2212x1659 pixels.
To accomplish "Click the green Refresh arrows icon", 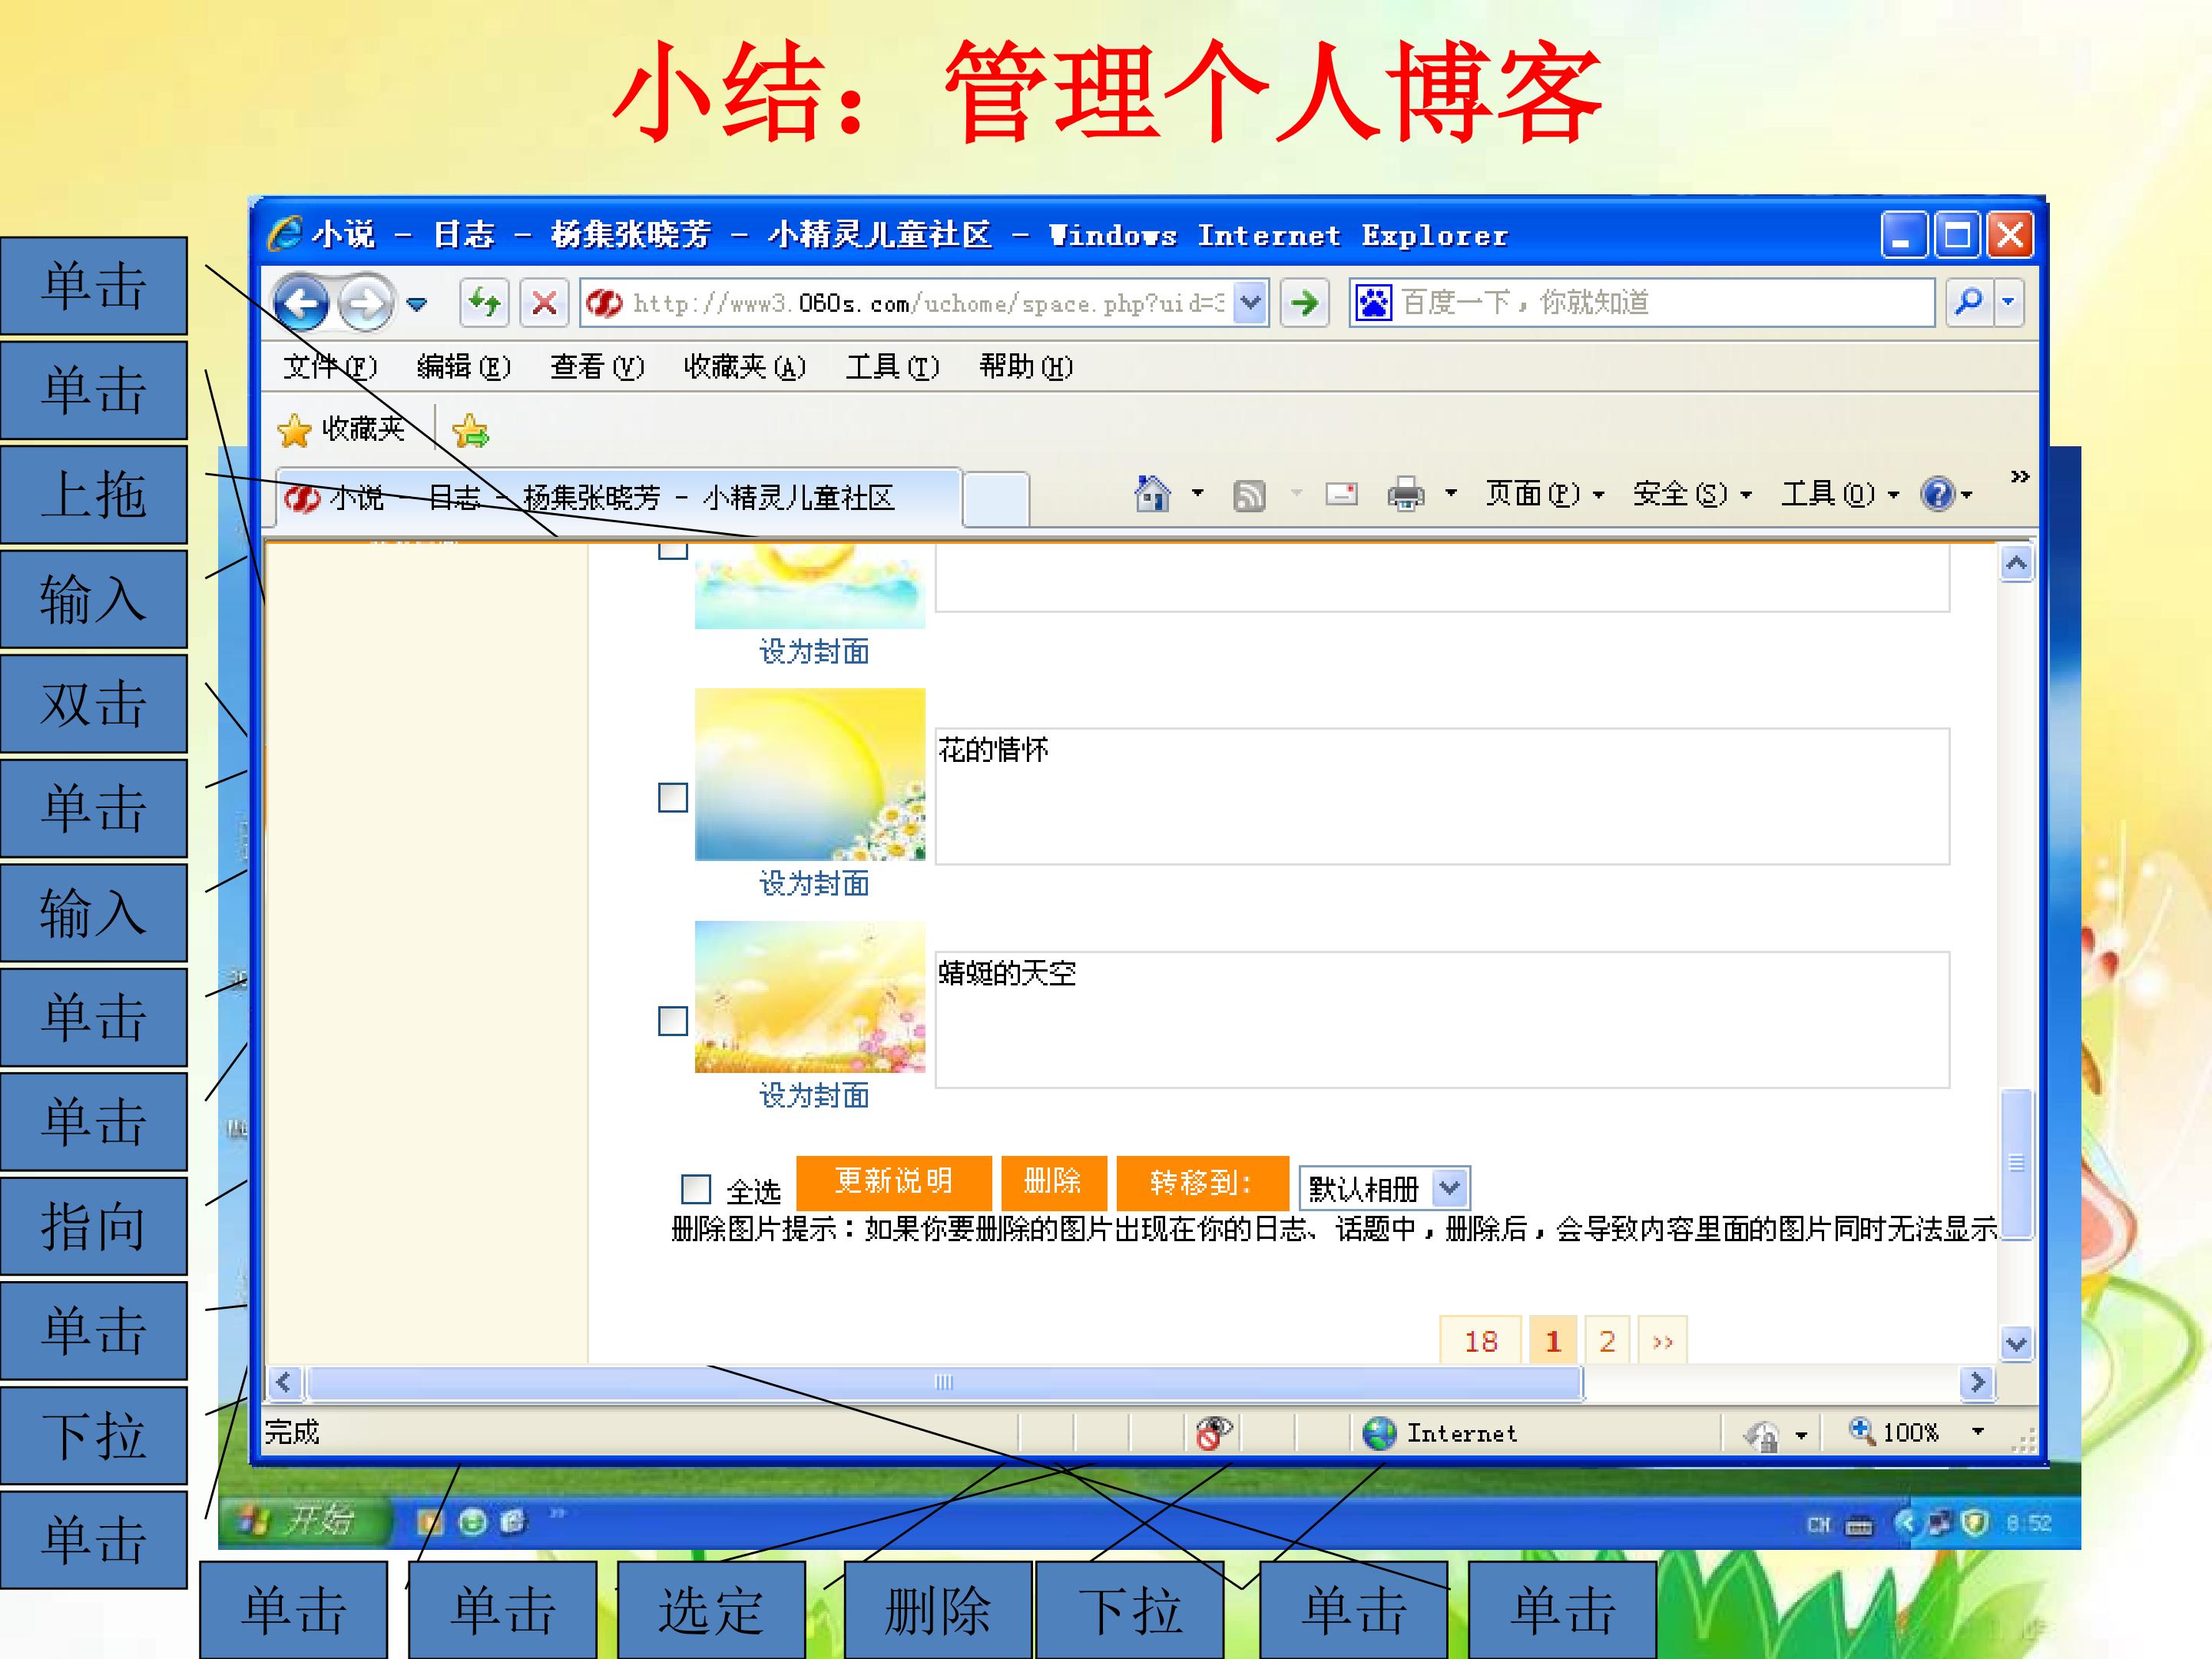I will pos(485,302).
